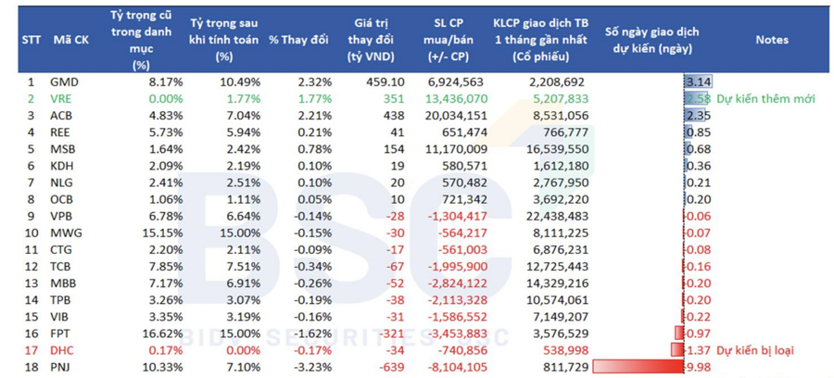
Task: Click the blue GMD 3.14 data bar
Action: (698, 82)
